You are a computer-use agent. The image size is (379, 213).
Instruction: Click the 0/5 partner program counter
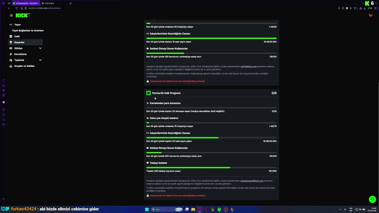point(274,93)
